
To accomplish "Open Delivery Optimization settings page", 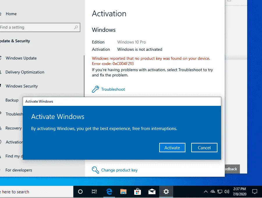I will (x=25, y=72).
